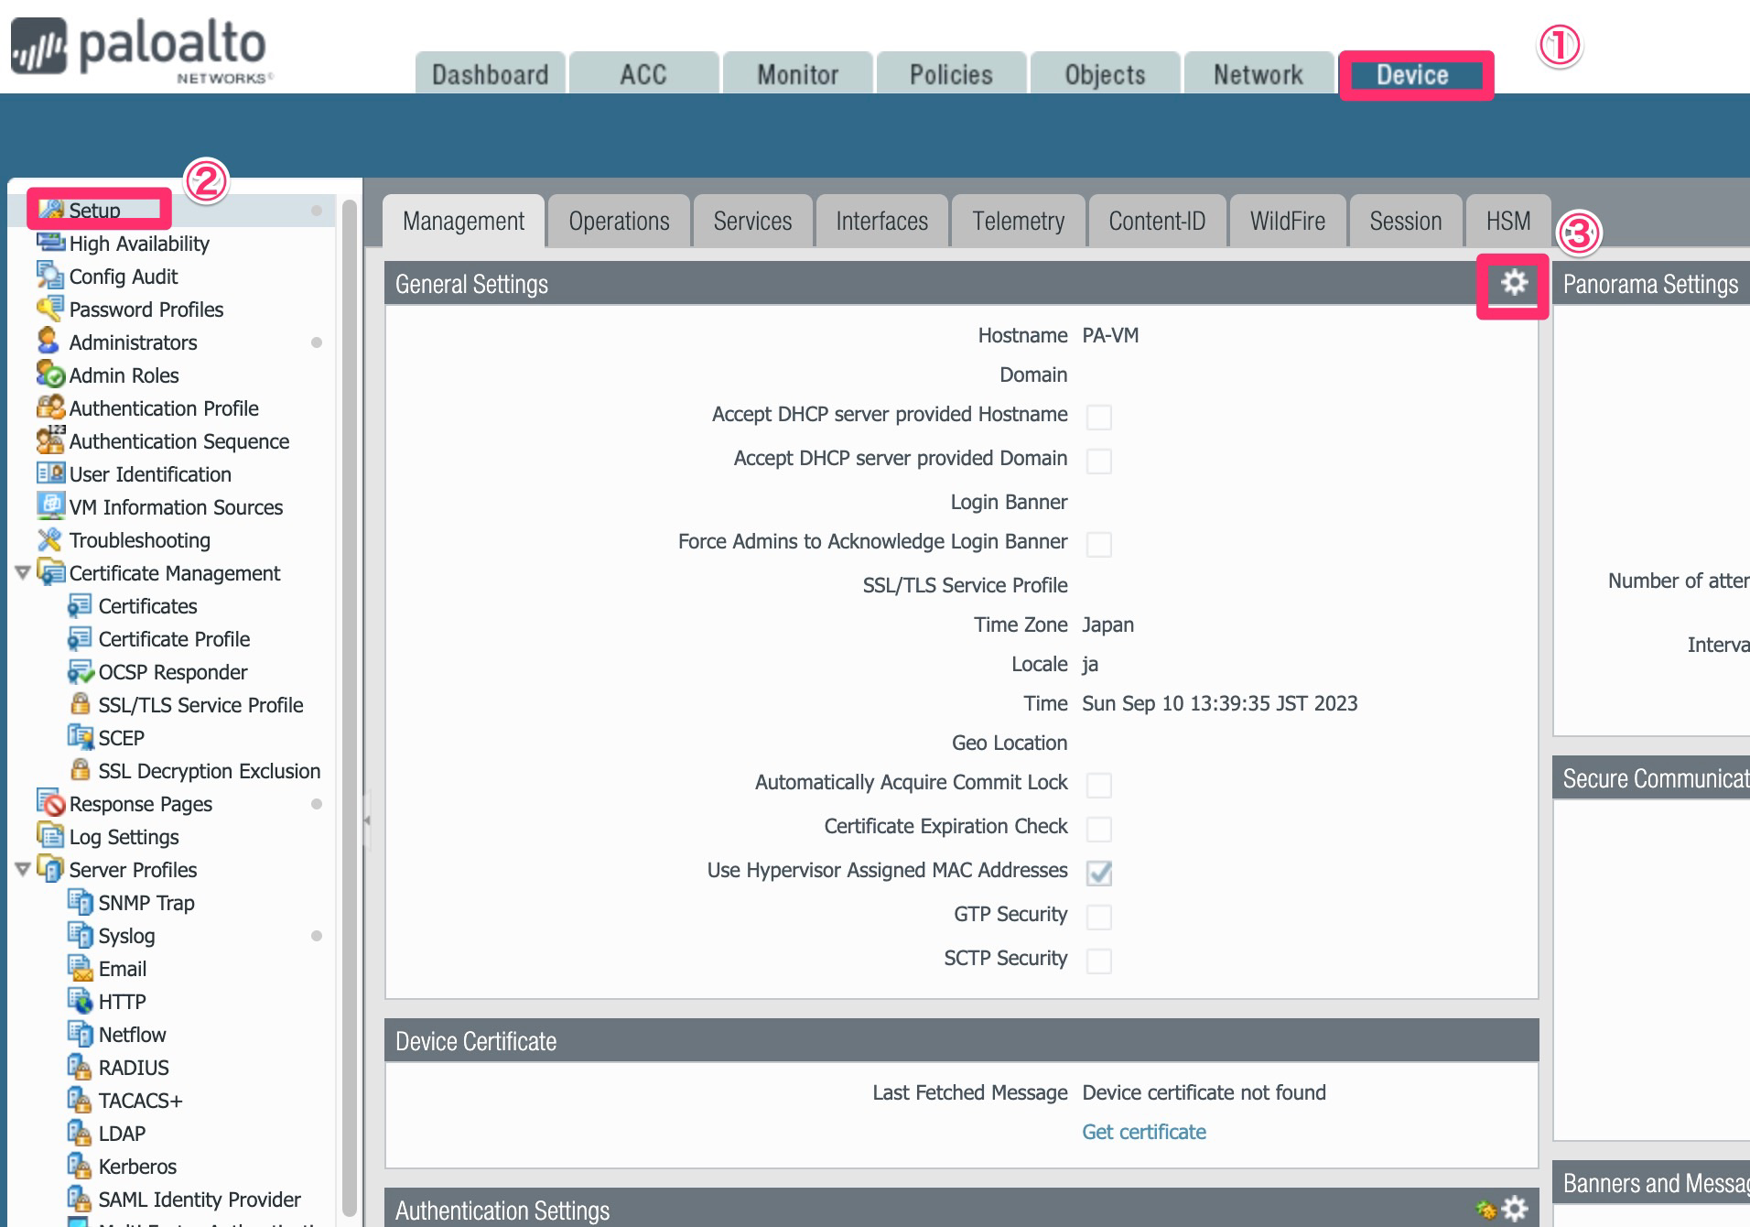Select the SNMP Trap server profile icon

[81, 903]
